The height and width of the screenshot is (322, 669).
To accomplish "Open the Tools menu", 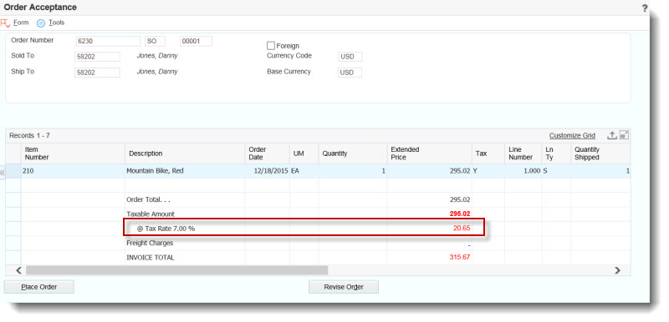I will pyautogui.click(x=56, y=23).
